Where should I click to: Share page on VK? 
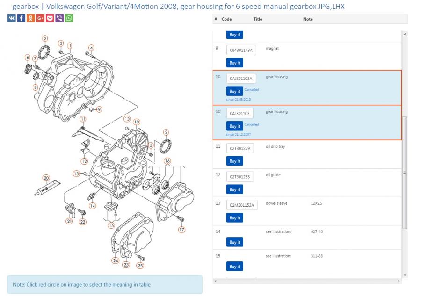click(x=12, y=18)
